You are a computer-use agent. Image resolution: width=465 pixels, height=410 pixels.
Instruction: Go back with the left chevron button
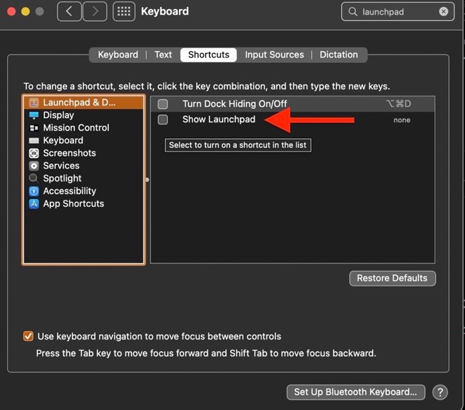69,12
